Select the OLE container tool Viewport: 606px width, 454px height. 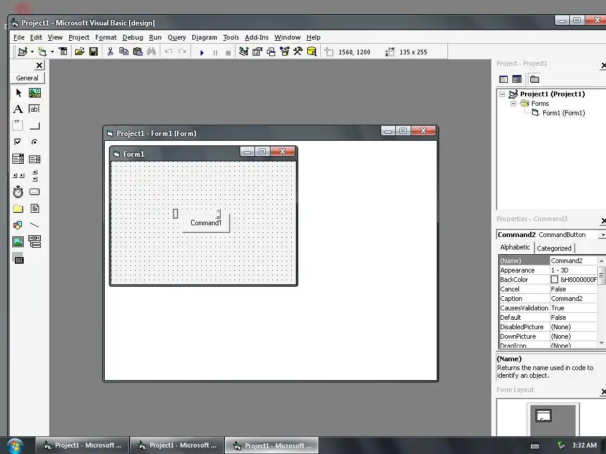pos(18,258)
